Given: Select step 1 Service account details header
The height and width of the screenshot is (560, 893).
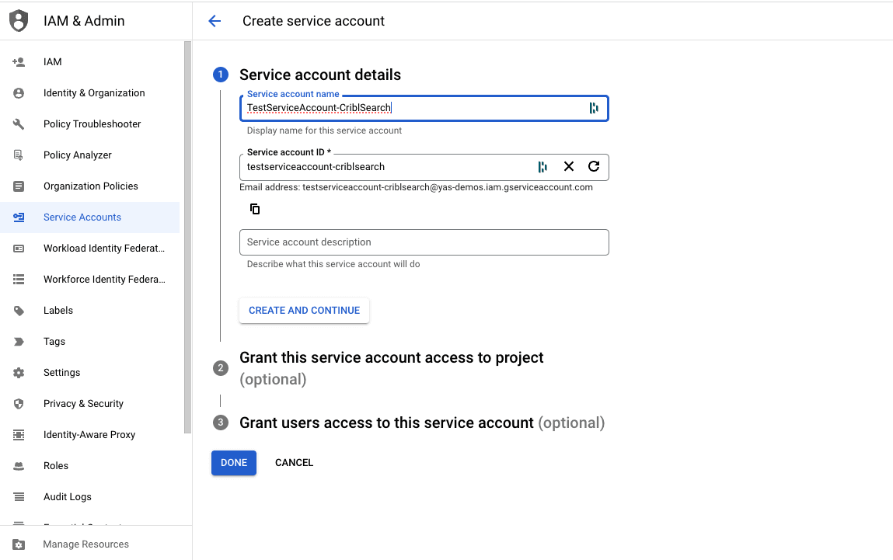Looking at the screenshot, I should (x=319, y=75).
